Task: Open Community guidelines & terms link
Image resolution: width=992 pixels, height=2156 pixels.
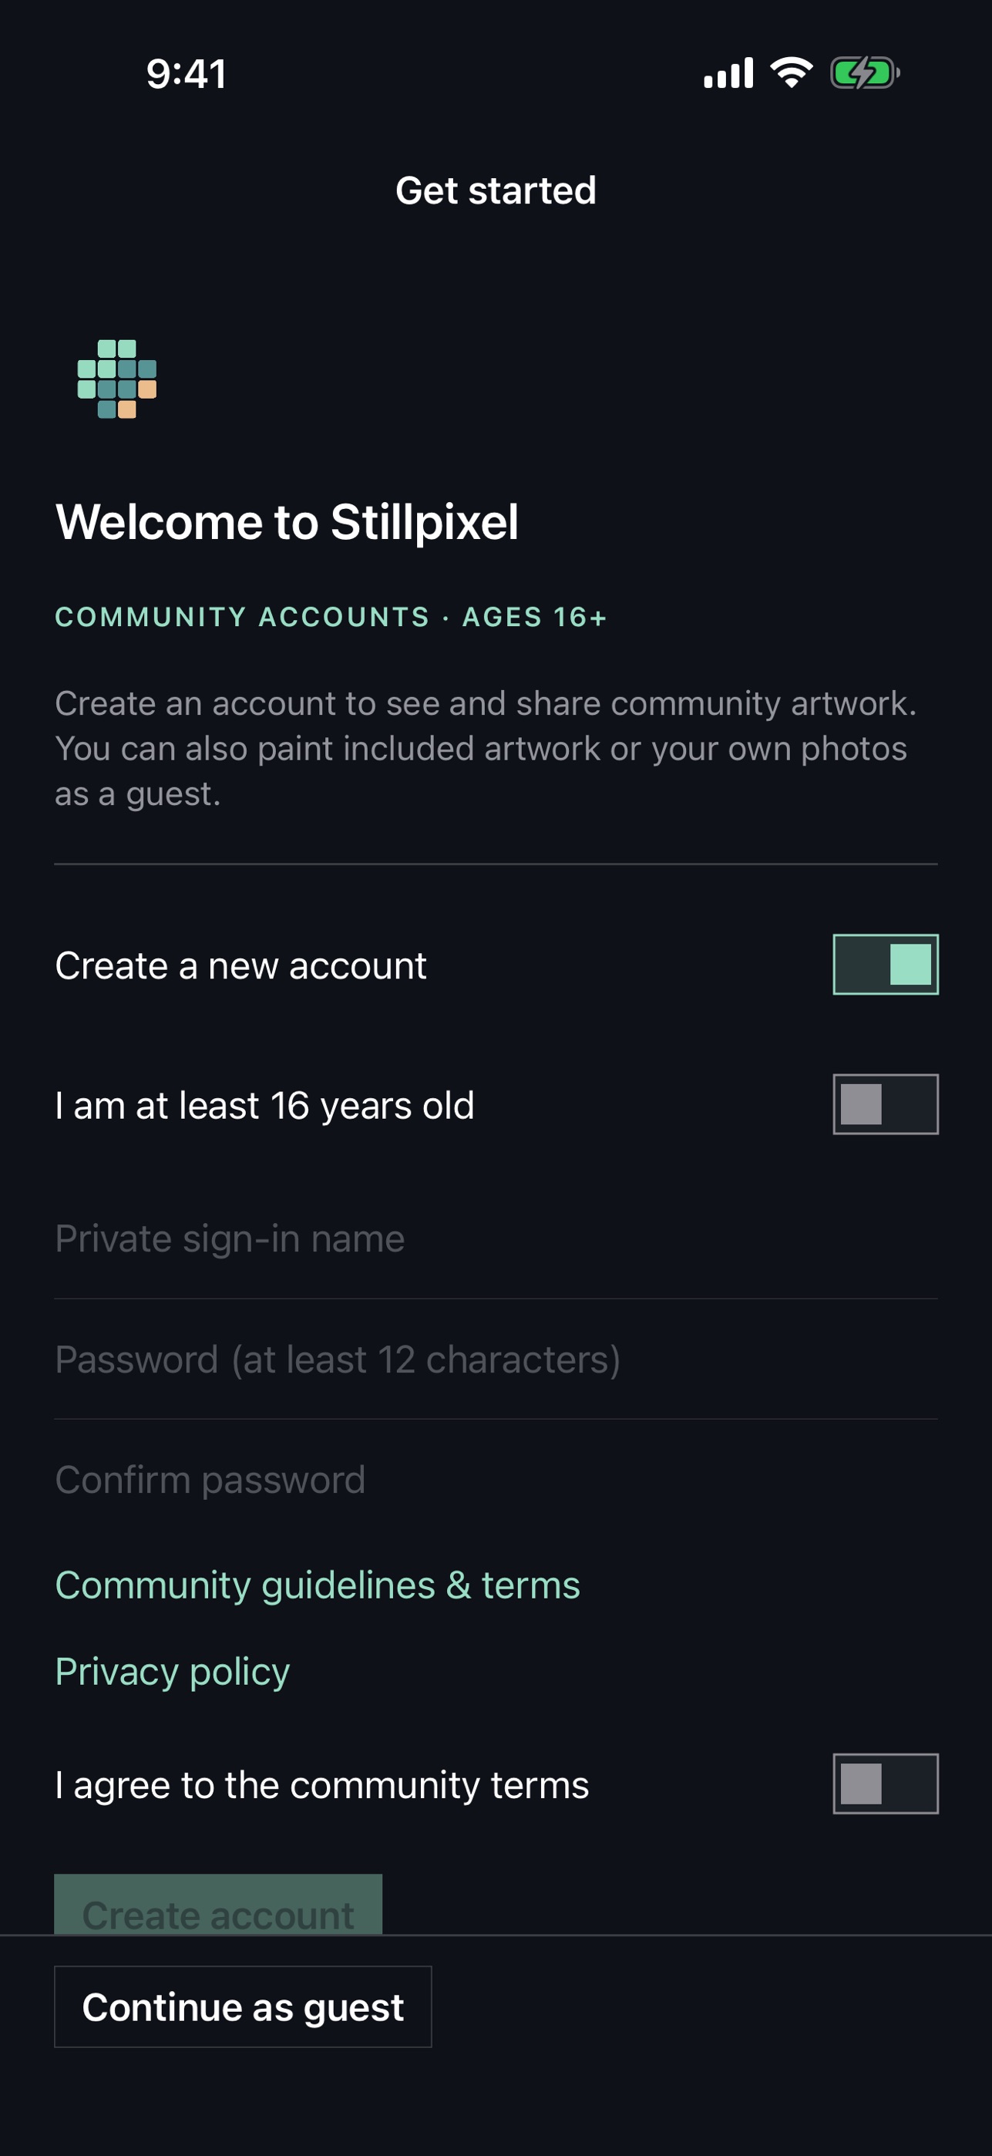Action: point(318,1585)
